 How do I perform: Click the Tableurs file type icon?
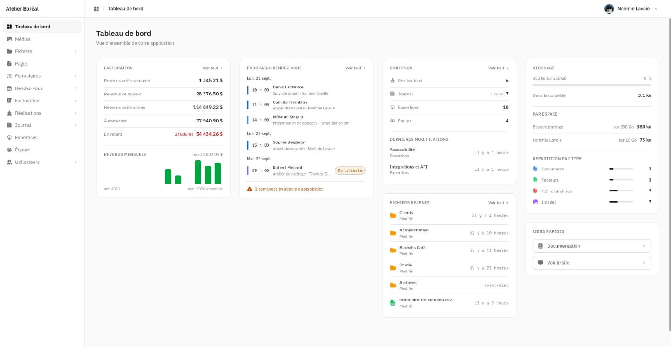tap(535, 180)
